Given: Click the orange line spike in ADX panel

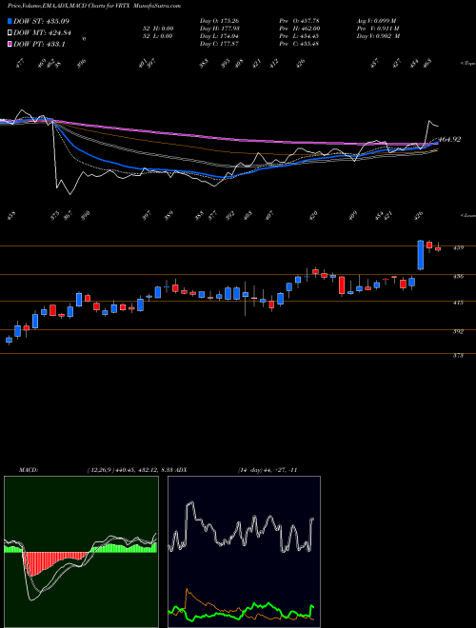Looking at the screenshot, I should click(x=188, y=591).
